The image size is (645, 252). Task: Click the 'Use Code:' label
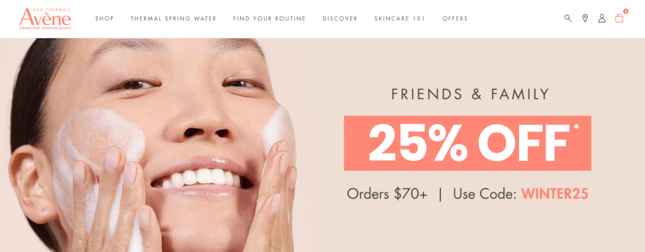(x=484, y=194)
